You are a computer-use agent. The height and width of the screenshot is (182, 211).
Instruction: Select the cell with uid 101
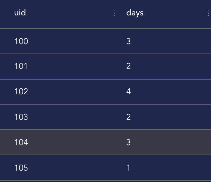coord(21,66)
